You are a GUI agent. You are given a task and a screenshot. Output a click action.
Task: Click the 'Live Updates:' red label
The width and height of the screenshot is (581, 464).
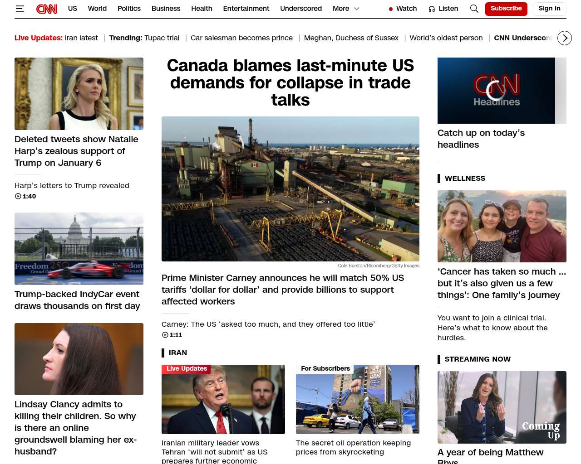pos(39,38)
